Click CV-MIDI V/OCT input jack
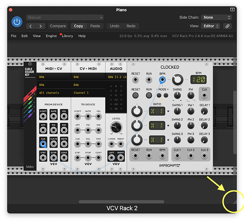Image resolution: width=244 pixels, height=222 pixels. pyautogui.click(x=77, y=117)
